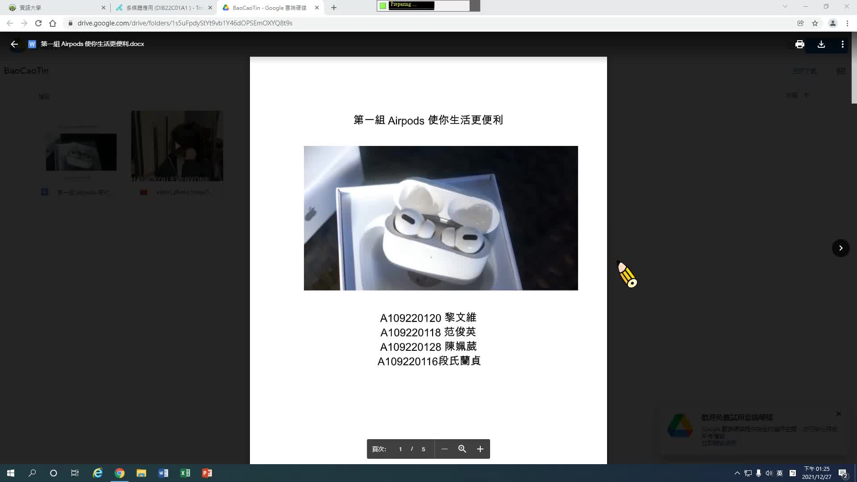Go to next file with right chevron

click(x=840, y=248)
